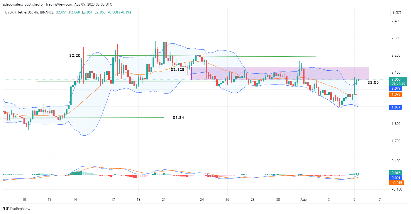The image size is (411, 214).
Task: Click the orange -0.015 signal value label
Action: (x=396, y=183)
